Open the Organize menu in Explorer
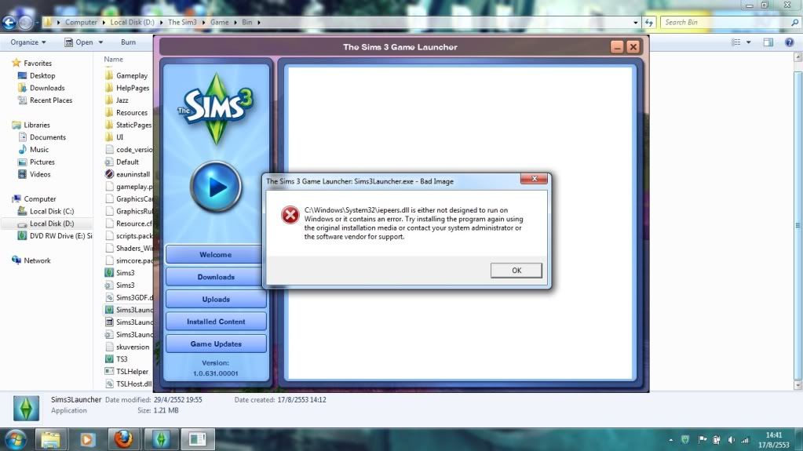Image resolution: width=803 pixels, height=451 pixels. (x=28, y=42)
